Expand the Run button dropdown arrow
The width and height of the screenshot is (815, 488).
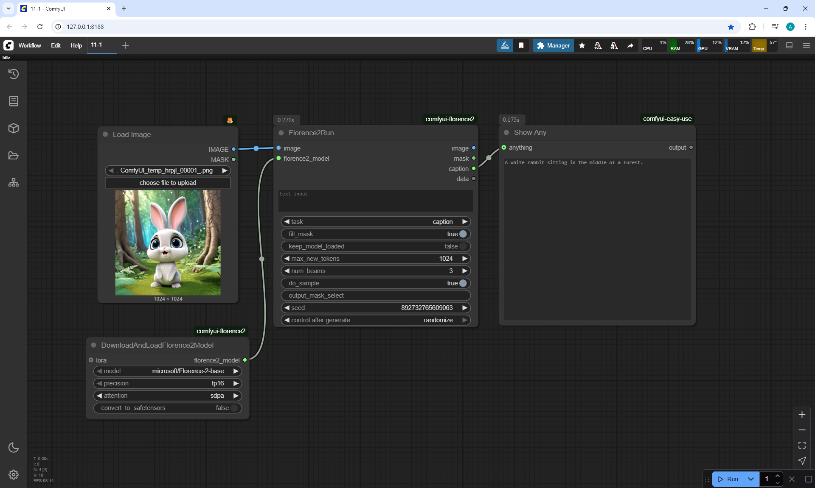pos(750,479)
